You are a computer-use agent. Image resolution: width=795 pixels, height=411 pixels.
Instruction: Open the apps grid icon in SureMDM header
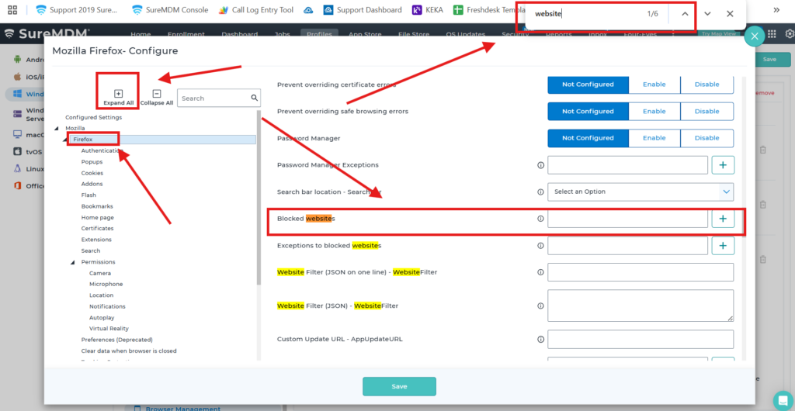click(772, 34)
